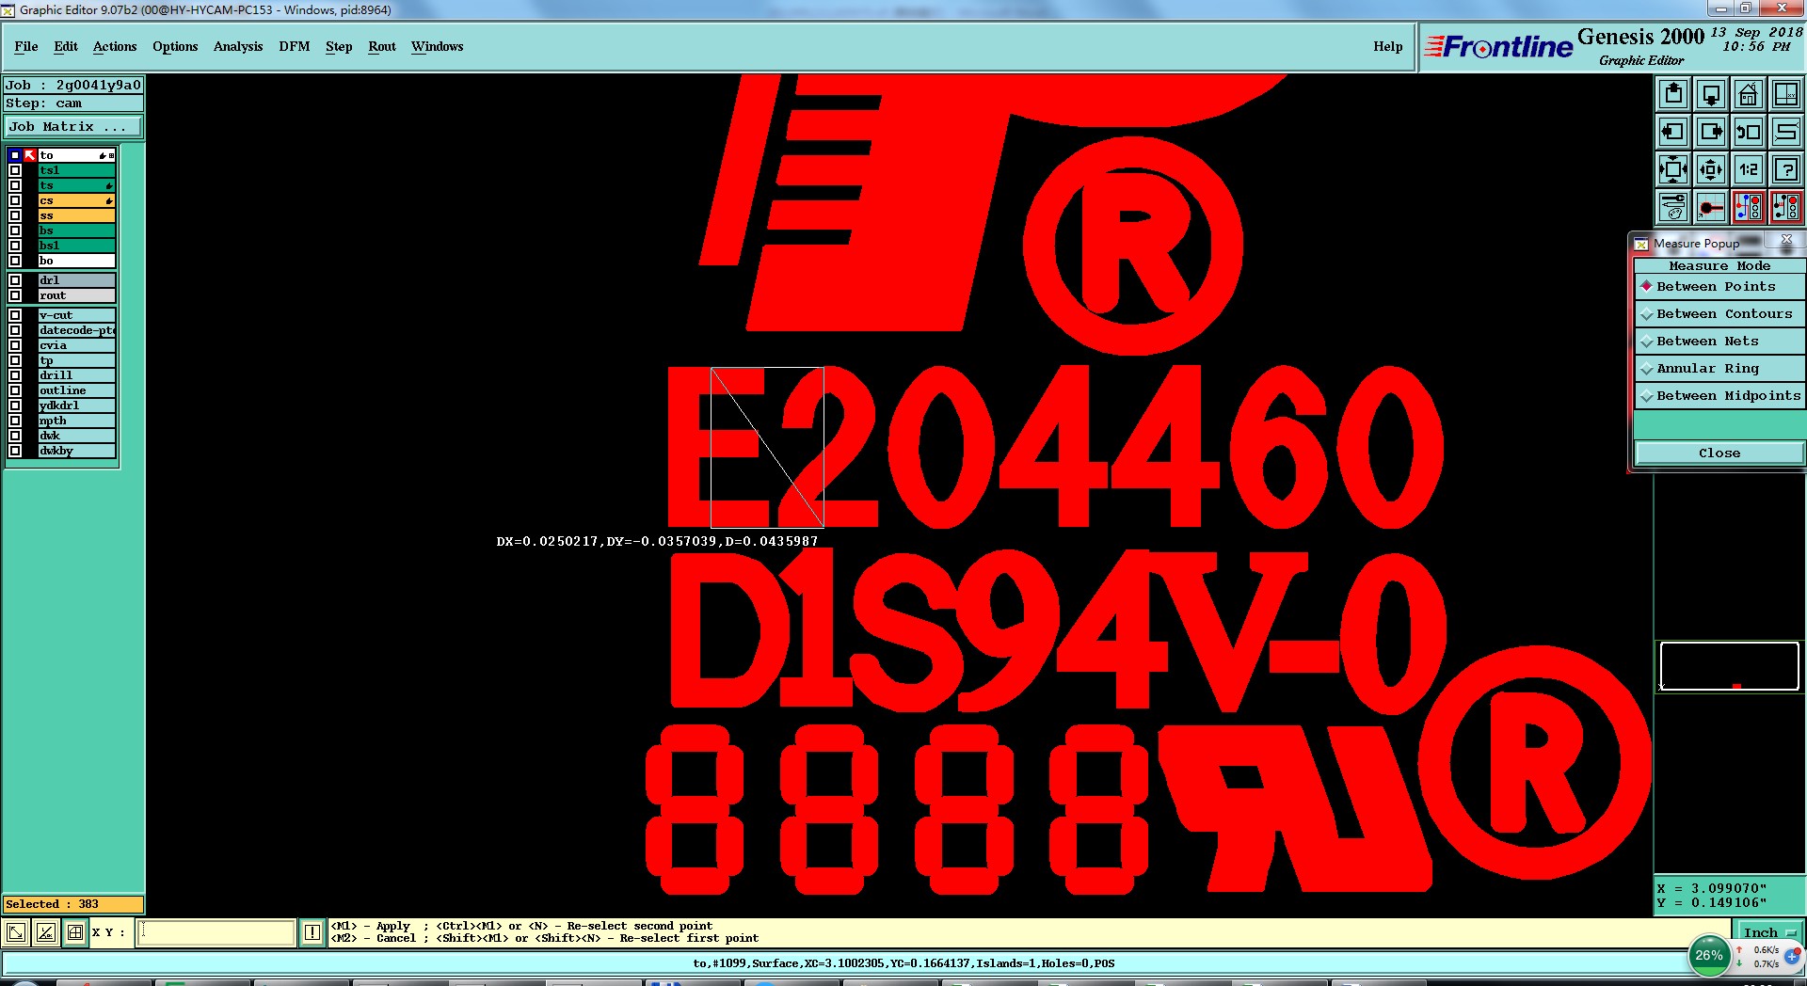This screenshot has height=986, width=1807.
Task: Toggle display checkbox for layer rout
Action: click(x=15, y=295)
